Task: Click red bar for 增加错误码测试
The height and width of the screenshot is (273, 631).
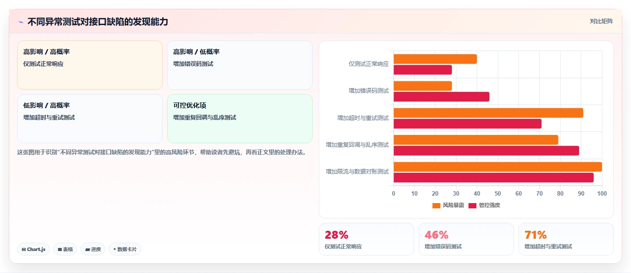Action: 441,97
